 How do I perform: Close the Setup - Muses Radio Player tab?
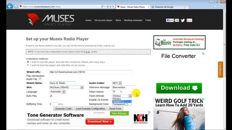coord(148,7)
